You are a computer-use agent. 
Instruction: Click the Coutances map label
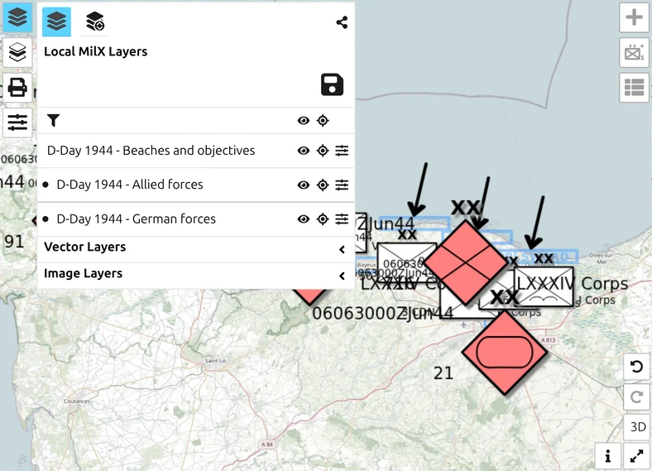[x=77, y=401]
